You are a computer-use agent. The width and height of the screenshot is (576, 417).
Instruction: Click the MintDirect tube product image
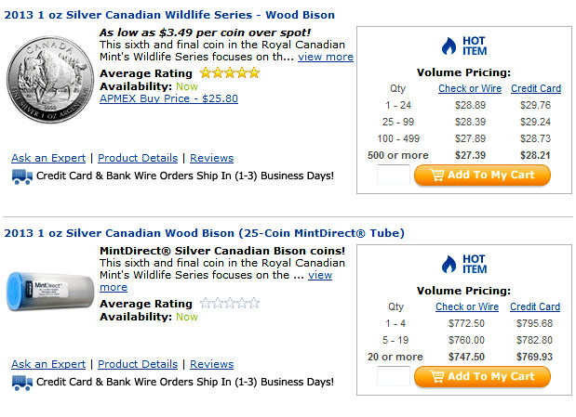(50, 292)
